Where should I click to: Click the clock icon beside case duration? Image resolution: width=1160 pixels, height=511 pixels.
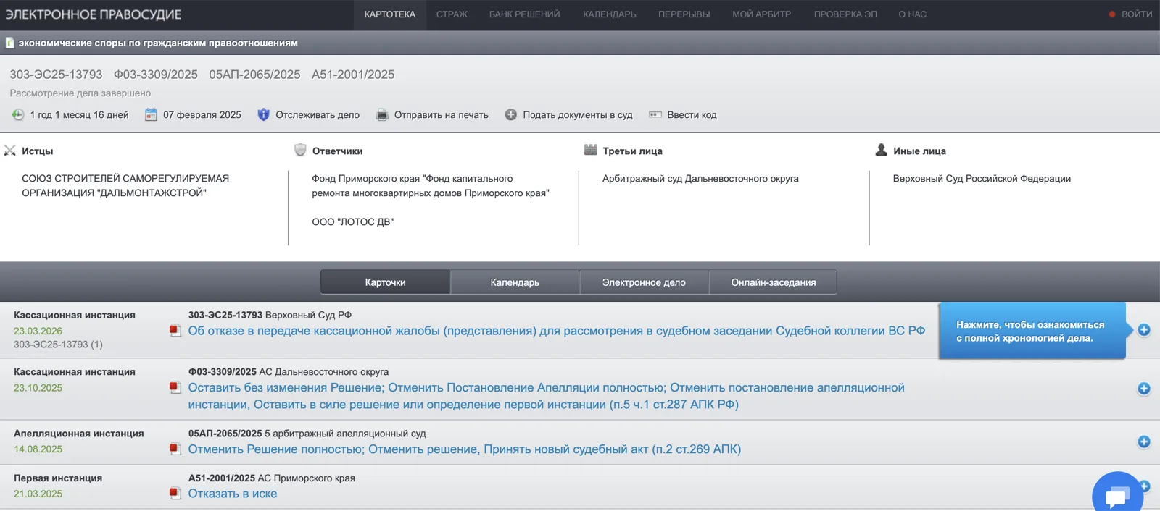click(x=17, y=114)
